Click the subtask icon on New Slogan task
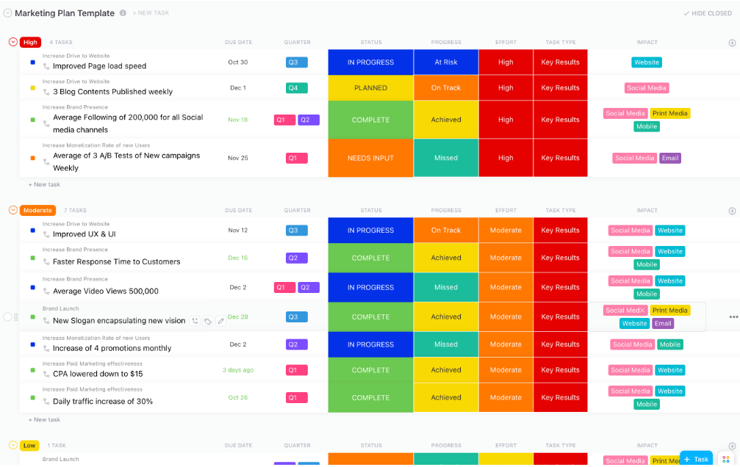The width and height of the screenshot is (740, 467). (x=195, y=321)
